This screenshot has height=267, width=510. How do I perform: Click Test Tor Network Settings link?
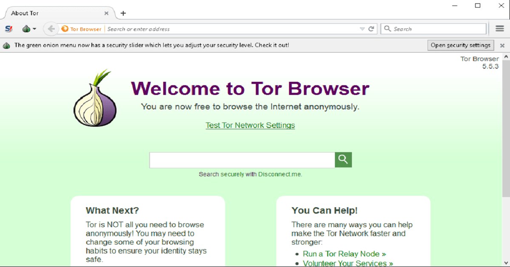click(250, 125)
